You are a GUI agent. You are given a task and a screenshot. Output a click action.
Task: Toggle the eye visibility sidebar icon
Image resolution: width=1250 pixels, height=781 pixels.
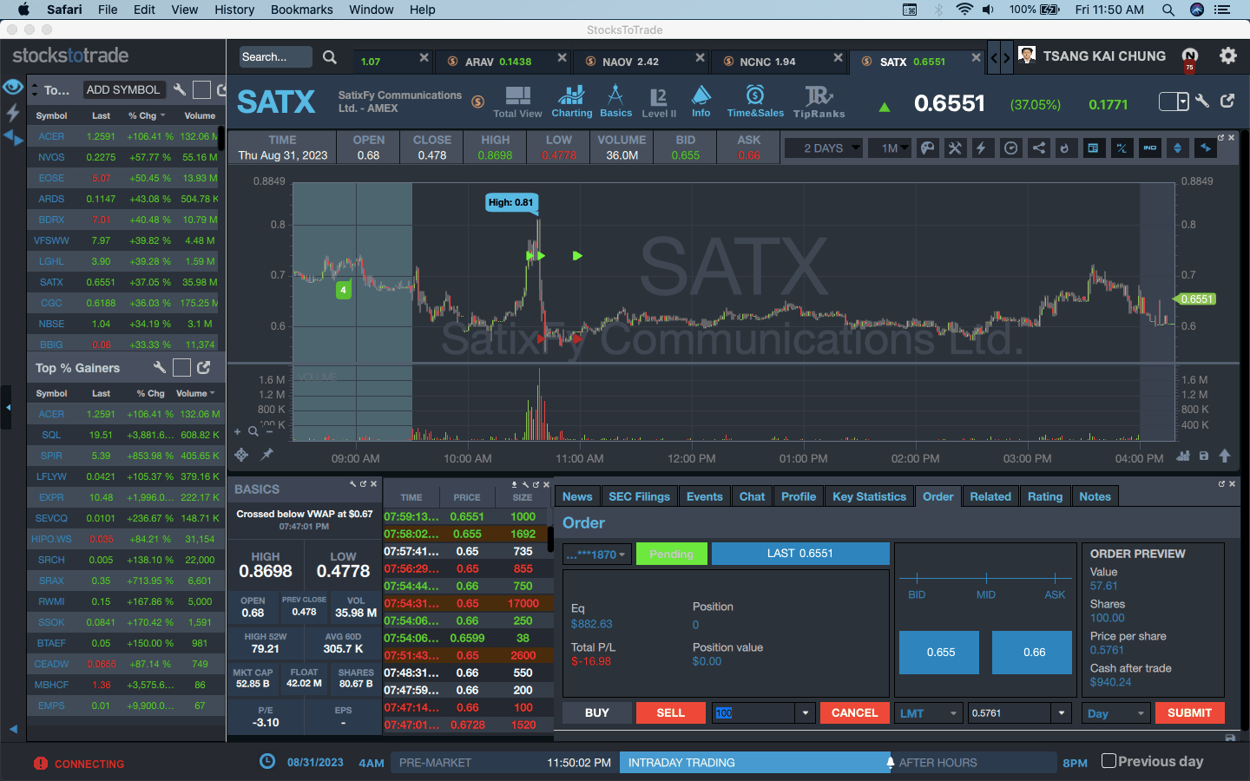[13, 87]
